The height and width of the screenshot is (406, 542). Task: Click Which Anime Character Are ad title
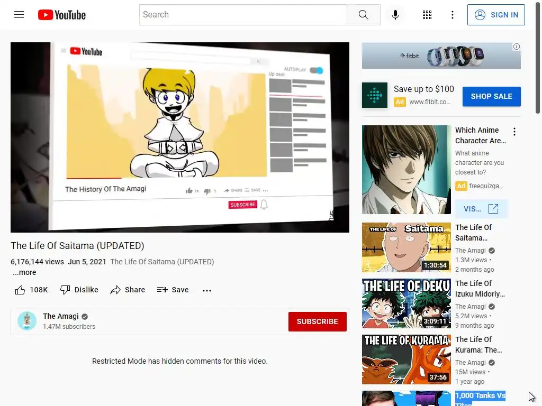pos(481,135)
